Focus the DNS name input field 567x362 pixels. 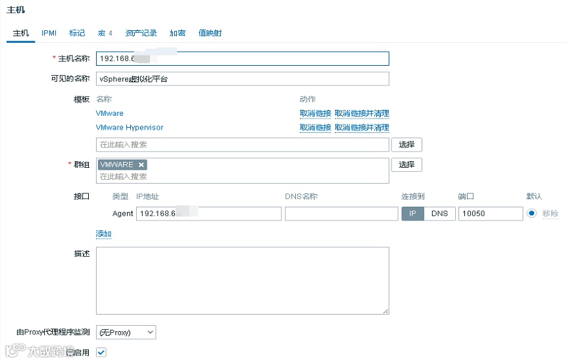[x=341, y=213]
